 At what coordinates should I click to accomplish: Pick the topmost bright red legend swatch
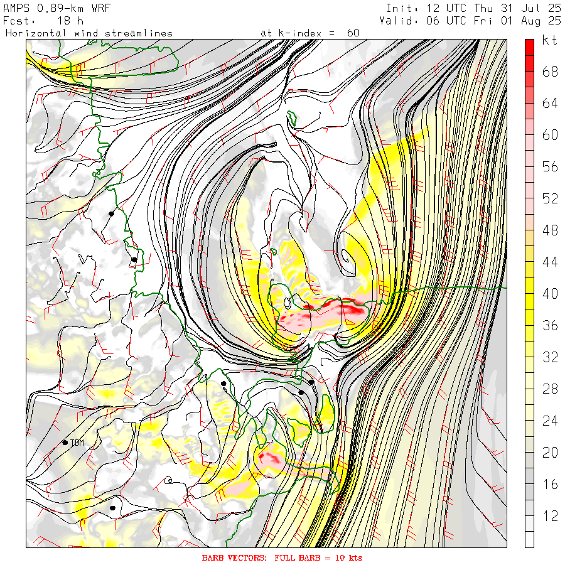(529, 47)
